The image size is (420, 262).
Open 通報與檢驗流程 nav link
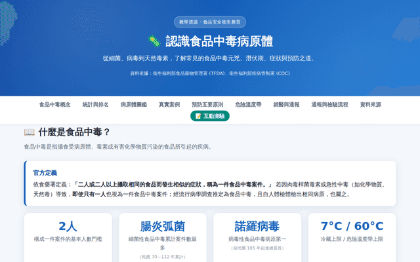pyautogui.click(x=329, y=105)
